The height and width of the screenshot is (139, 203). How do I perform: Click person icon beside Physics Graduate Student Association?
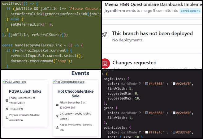7,118
